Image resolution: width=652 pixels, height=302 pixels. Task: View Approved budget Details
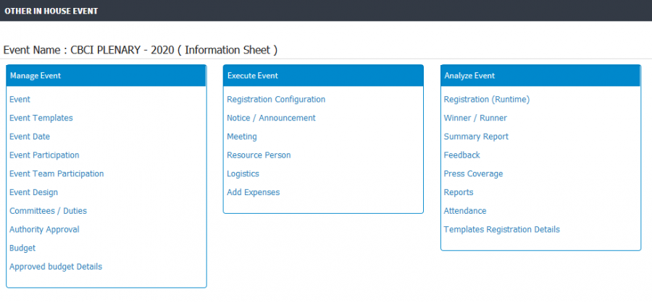56,267
